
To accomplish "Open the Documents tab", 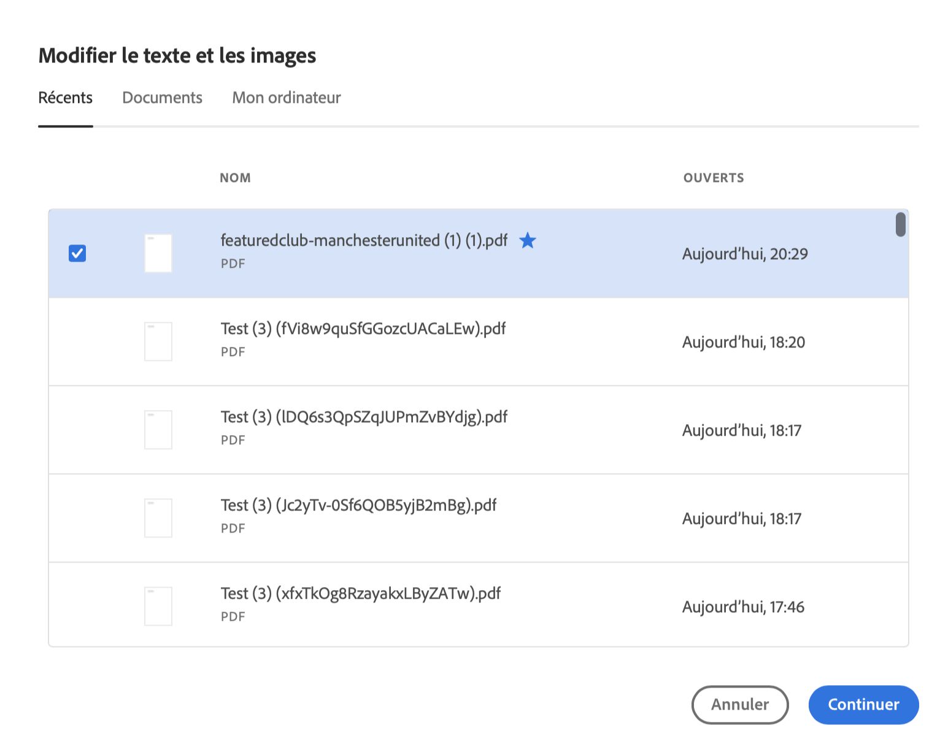I will pos(162,97).
